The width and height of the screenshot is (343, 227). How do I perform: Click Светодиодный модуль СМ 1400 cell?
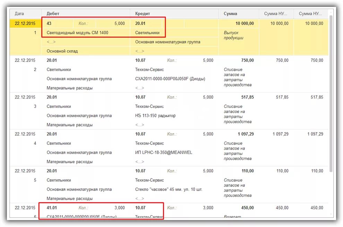(x=77, y=33)
